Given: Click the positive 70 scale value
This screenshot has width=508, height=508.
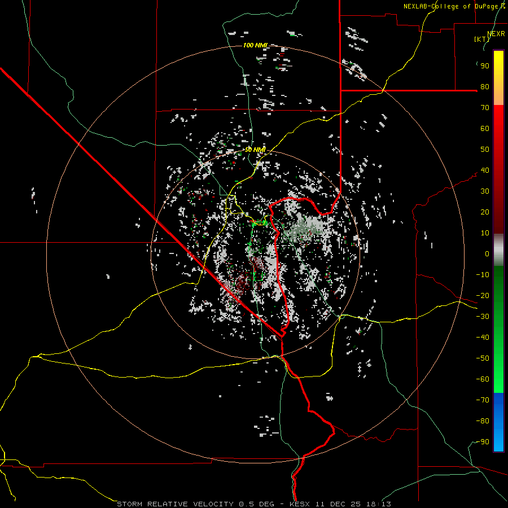Looking at the screenshot, I should pos(485,108).
